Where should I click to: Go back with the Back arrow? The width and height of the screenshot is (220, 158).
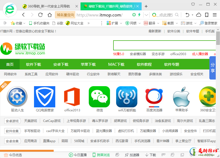point(23,15)
